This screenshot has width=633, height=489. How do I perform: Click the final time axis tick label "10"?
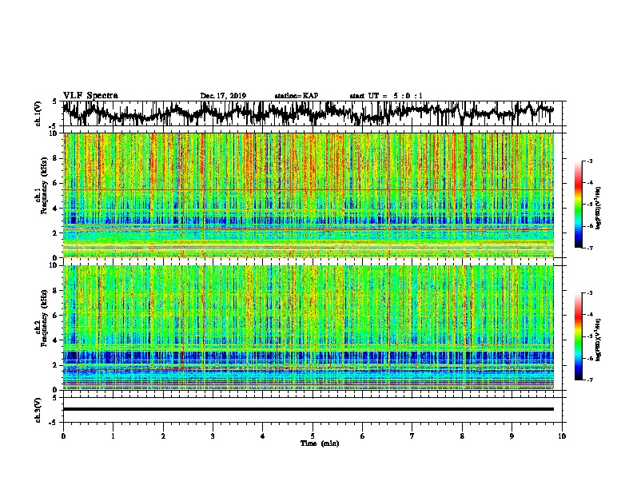pyautogui.click(x=562, y=436)
